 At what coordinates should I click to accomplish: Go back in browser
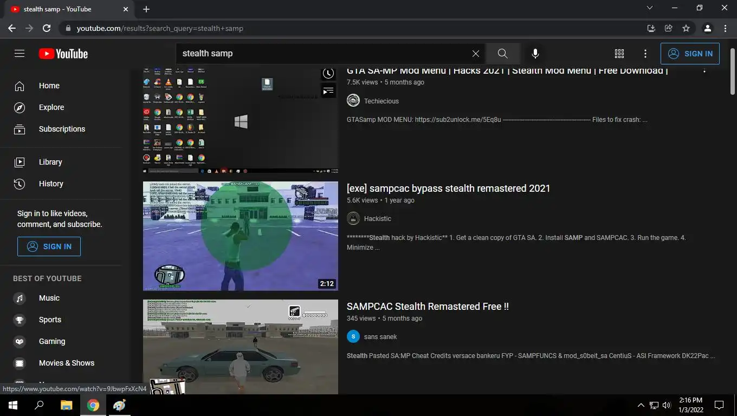point(12,28)
